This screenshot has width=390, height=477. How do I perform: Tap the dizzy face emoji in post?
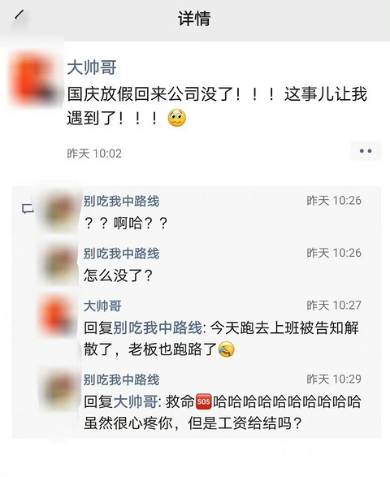(177, 118)
